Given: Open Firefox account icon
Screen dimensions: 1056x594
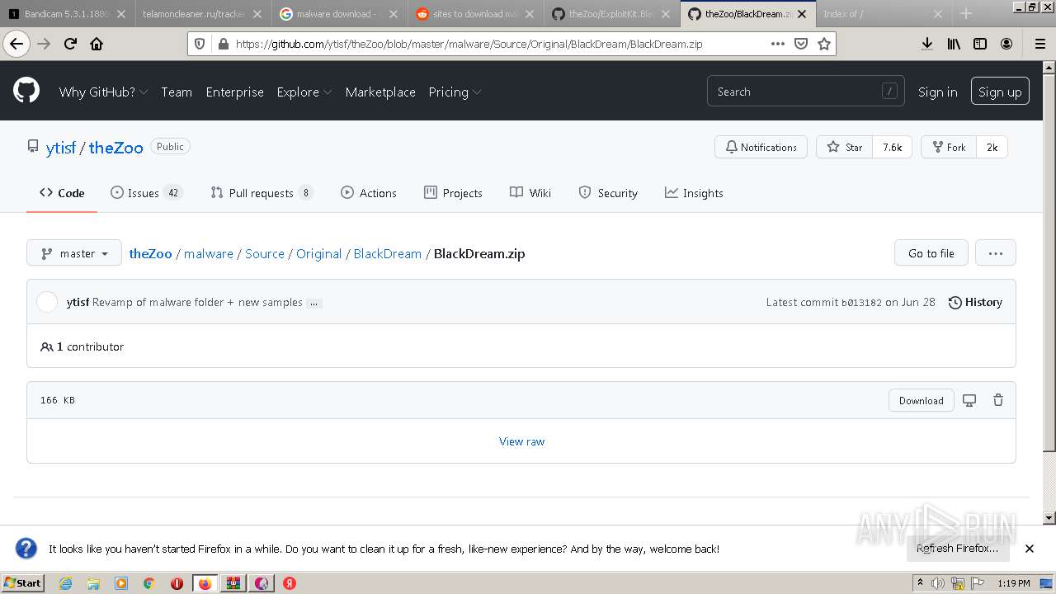Looking at the screenshot, I should point(1006,44).
